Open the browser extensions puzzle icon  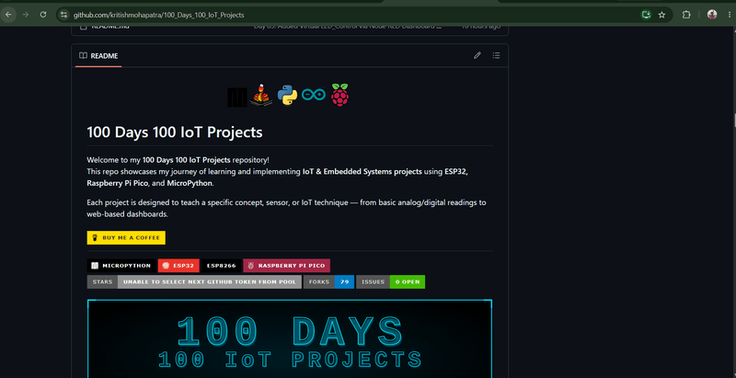coord(686,15)
